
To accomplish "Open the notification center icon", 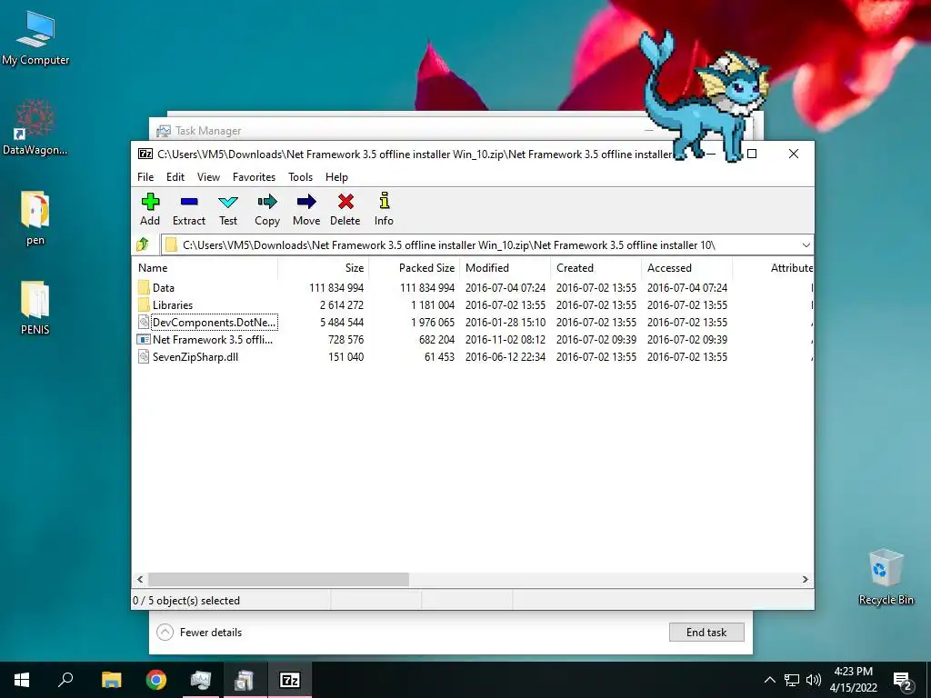I will (902, 680).
